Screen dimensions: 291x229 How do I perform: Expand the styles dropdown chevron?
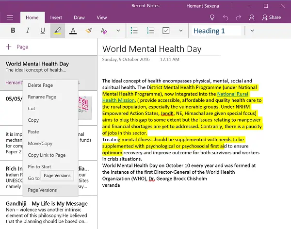(x=252, y=31)
